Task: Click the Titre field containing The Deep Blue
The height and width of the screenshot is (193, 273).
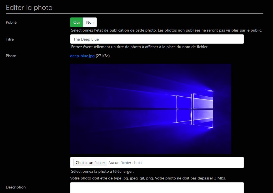Action: pos(157,39)
